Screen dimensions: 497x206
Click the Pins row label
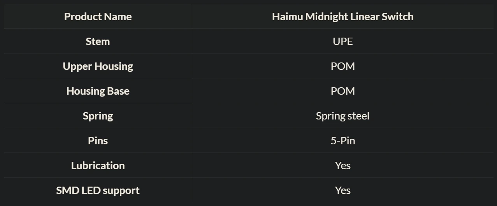coord(98,141)
